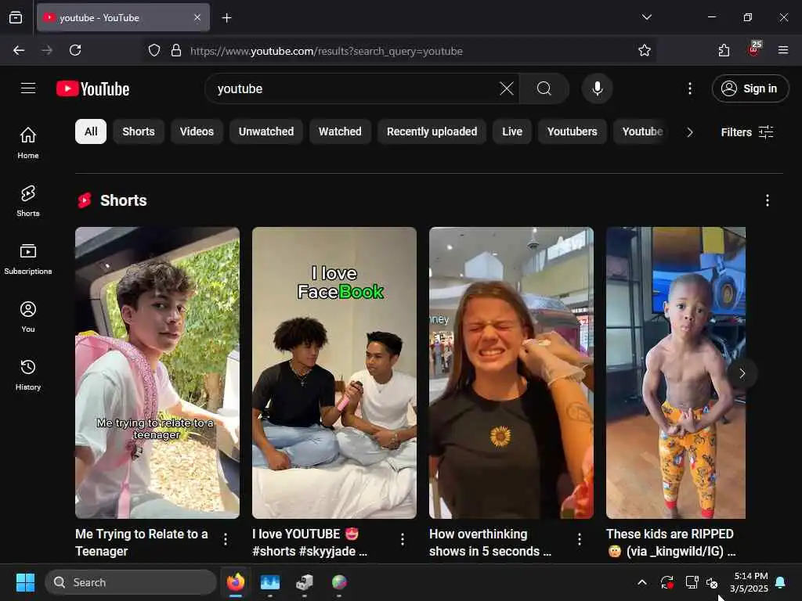Open Shorts in sidebar

point(28,201)
